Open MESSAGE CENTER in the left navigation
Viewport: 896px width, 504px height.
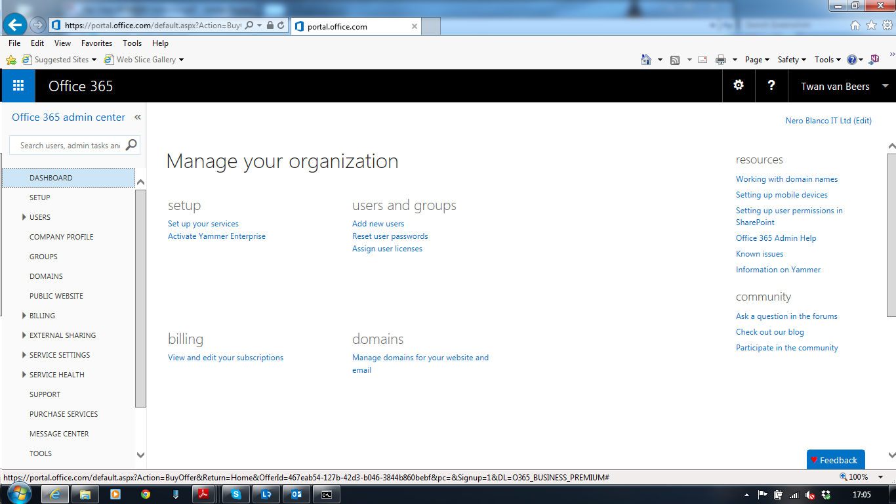59,434
